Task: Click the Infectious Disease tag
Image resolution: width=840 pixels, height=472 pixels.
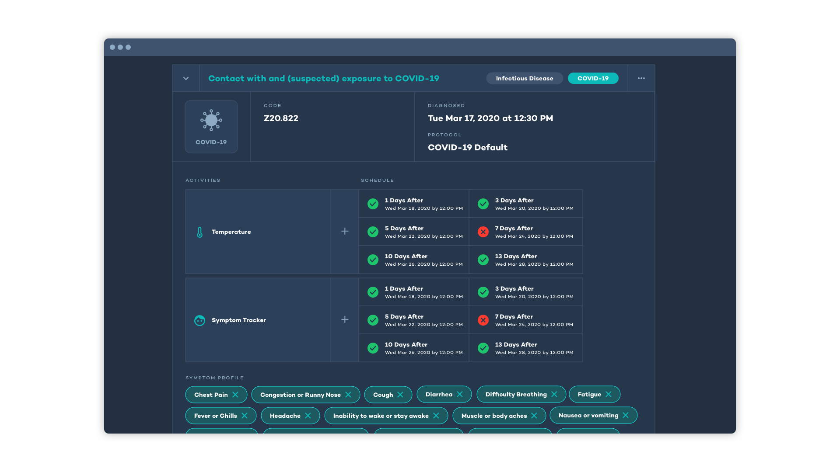Action: pos(525,78)
